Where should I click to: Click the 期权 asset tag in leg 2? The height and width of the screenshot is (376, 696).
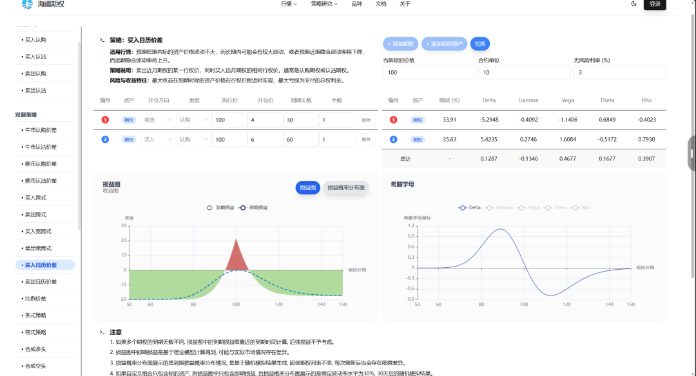[129, 139]
